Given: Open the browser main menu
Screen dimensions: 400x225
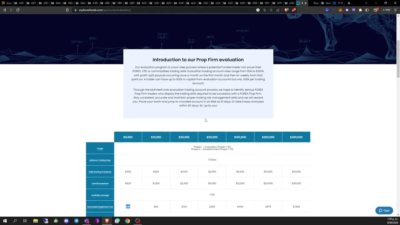Looking at the screenshot, I should tap(396, 10).
